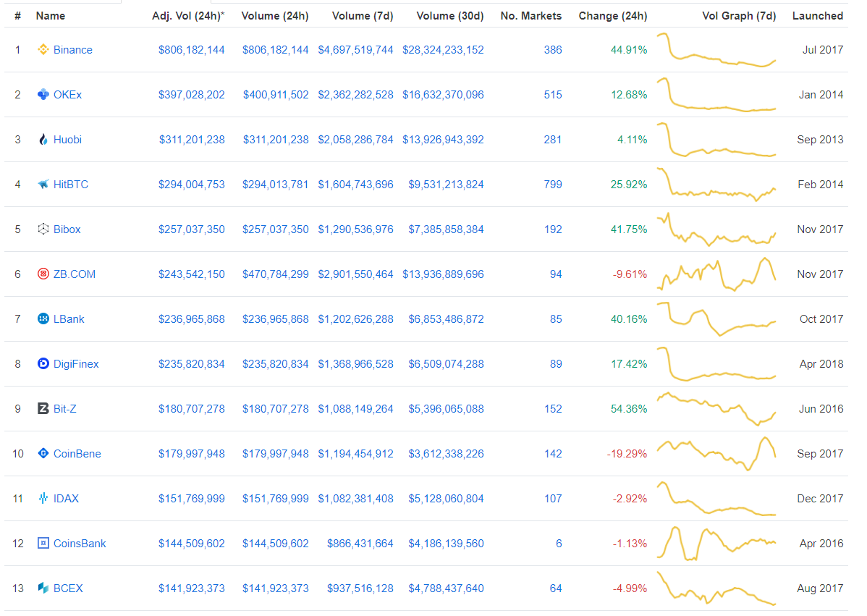The image size is (867, 616).
Task: Click the OKEx logo icon
Action: (43, 95)
